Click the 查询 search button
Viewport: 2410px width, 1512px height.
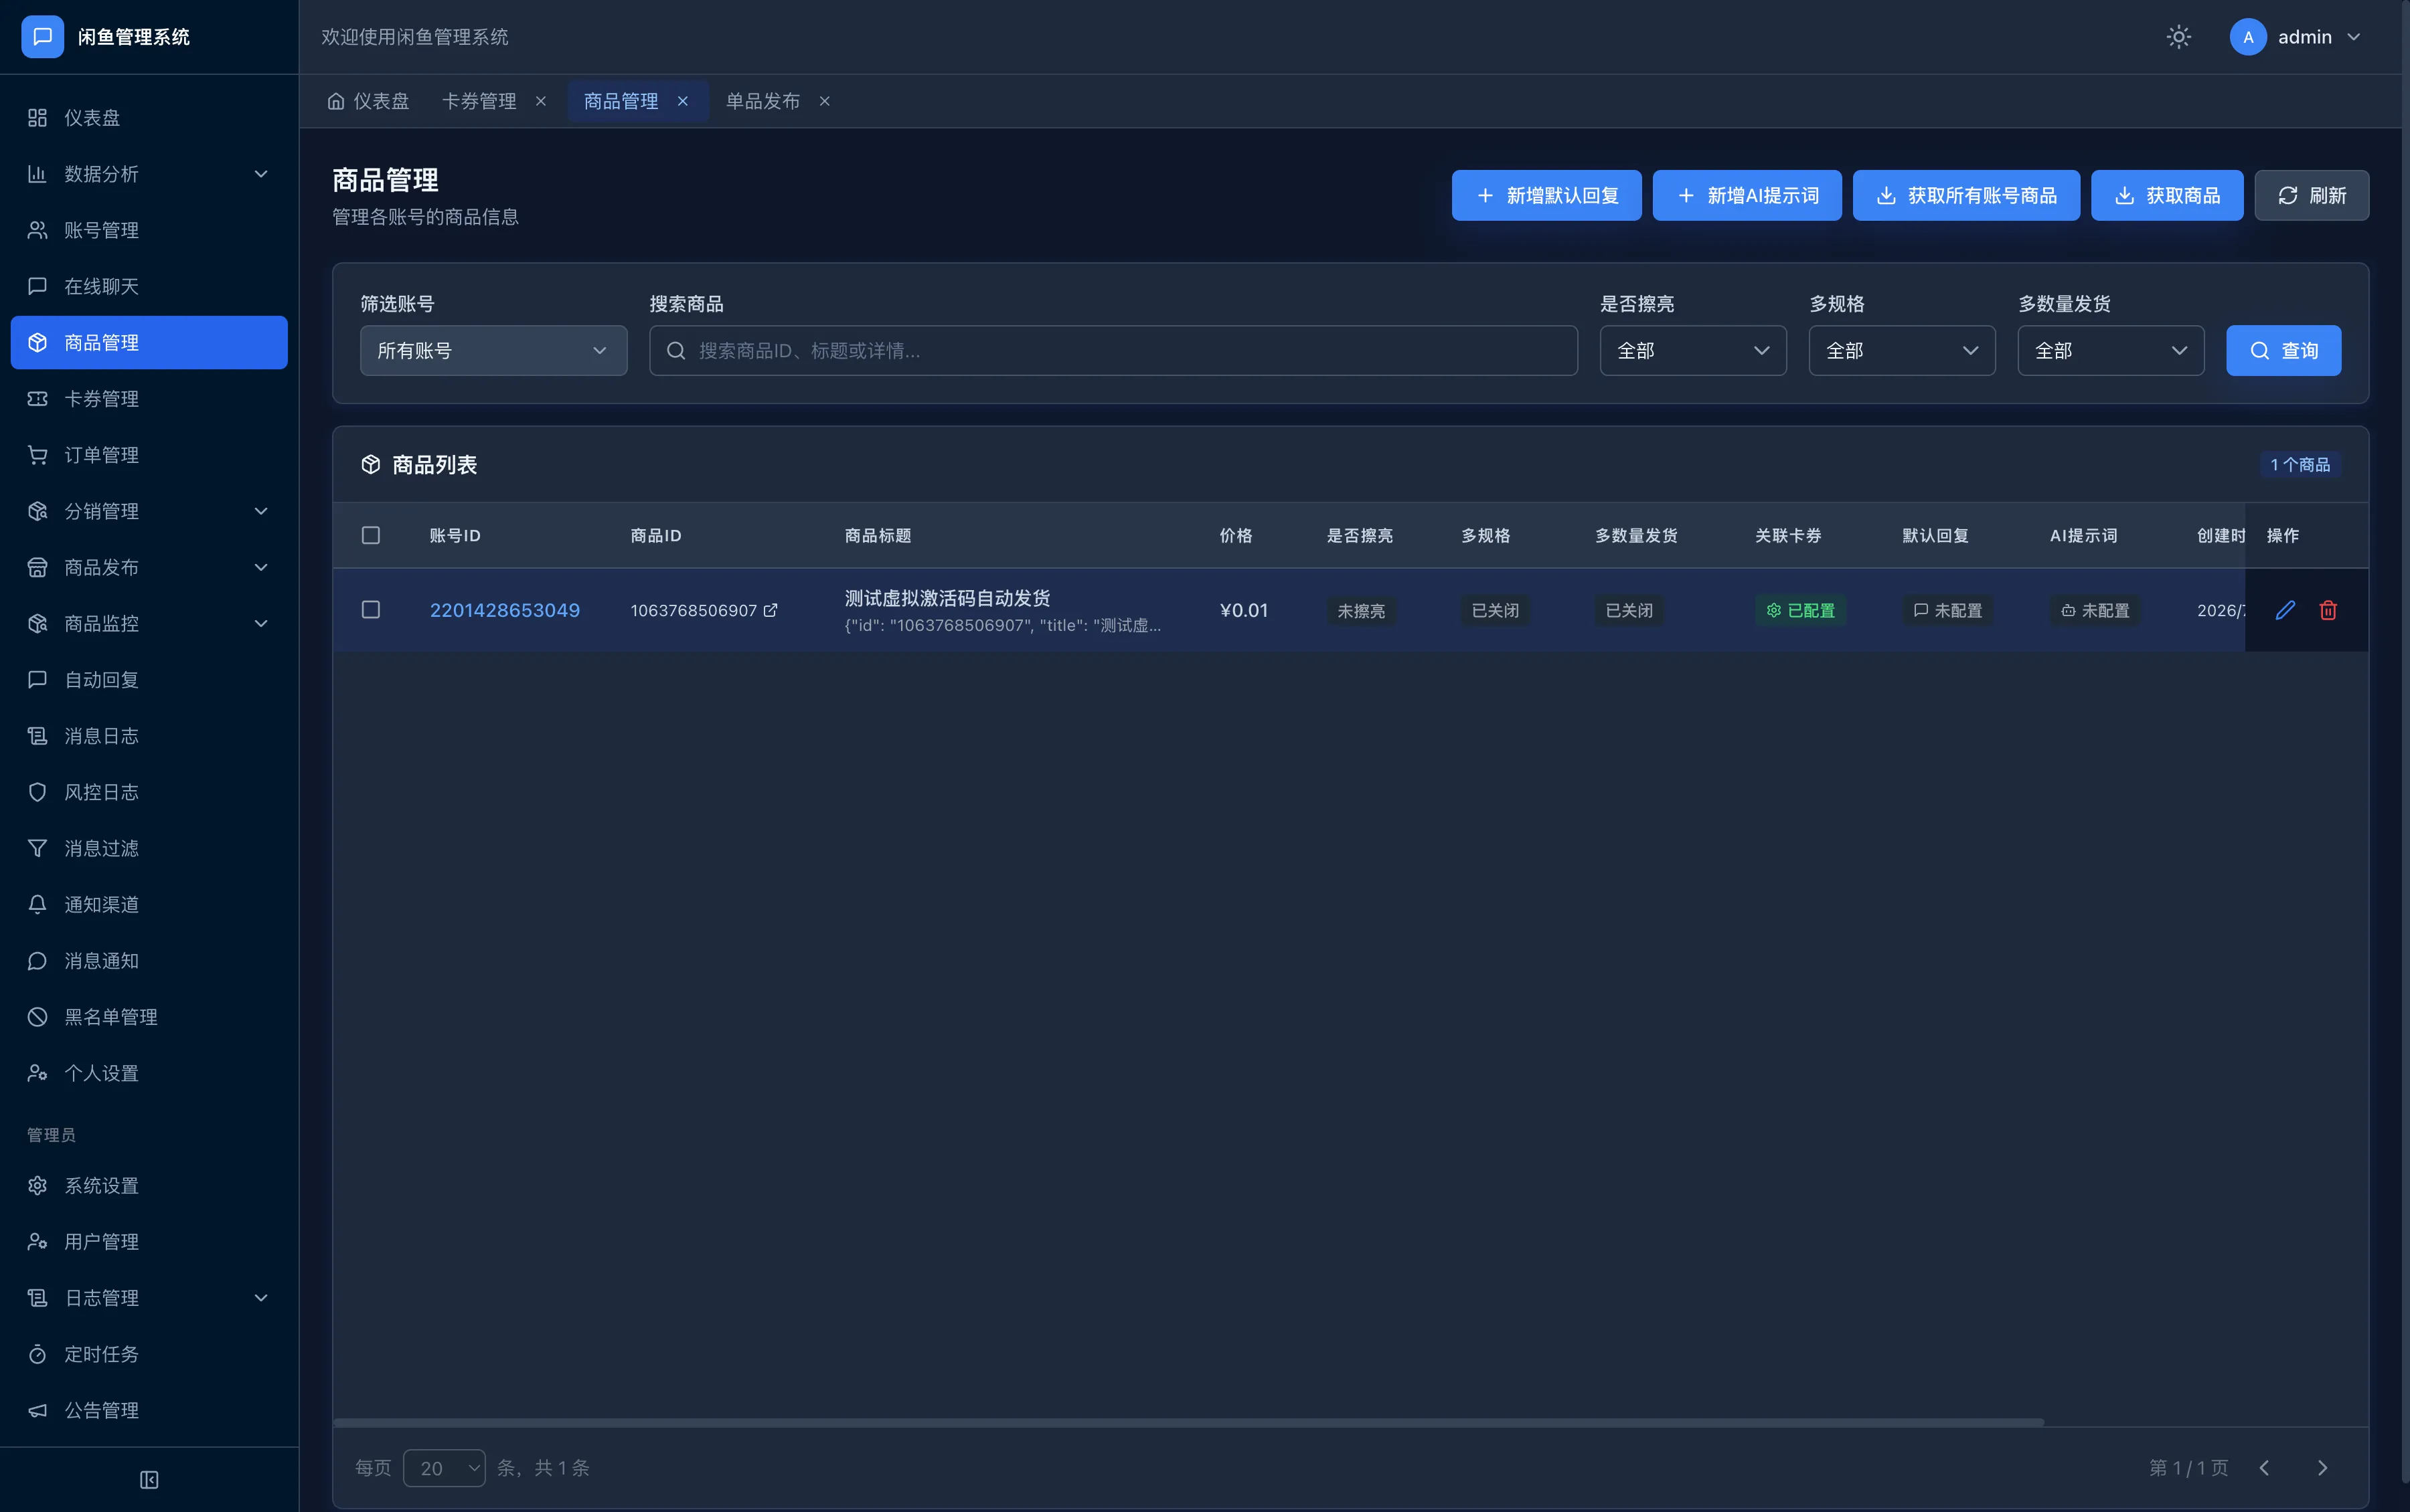tap(2283, 350)
